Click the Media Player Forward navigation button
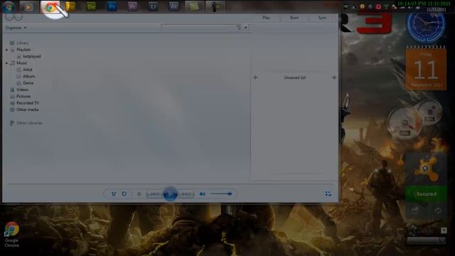 point(18,17)
